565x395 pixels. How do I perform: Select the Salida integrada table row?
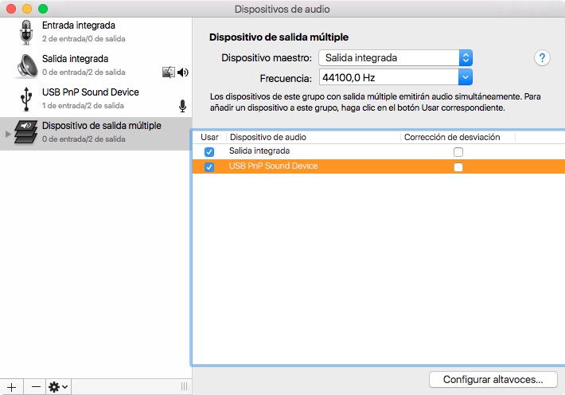(x=378, y=151)
